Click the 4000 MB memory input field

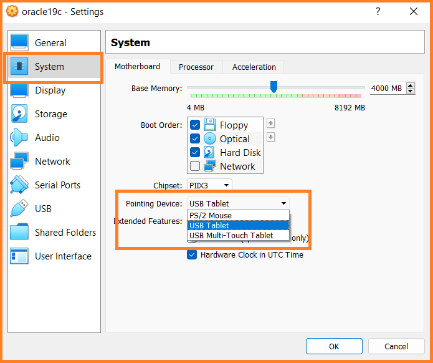click(x=388, y=88)
